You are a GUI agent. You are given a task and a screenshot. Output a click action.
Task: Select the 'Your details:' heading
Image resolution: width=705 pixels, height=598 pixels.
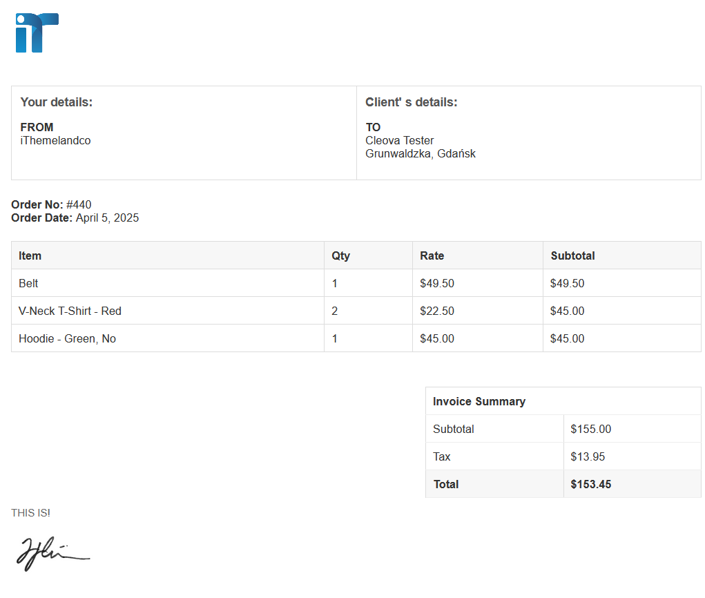pos(56,102)
